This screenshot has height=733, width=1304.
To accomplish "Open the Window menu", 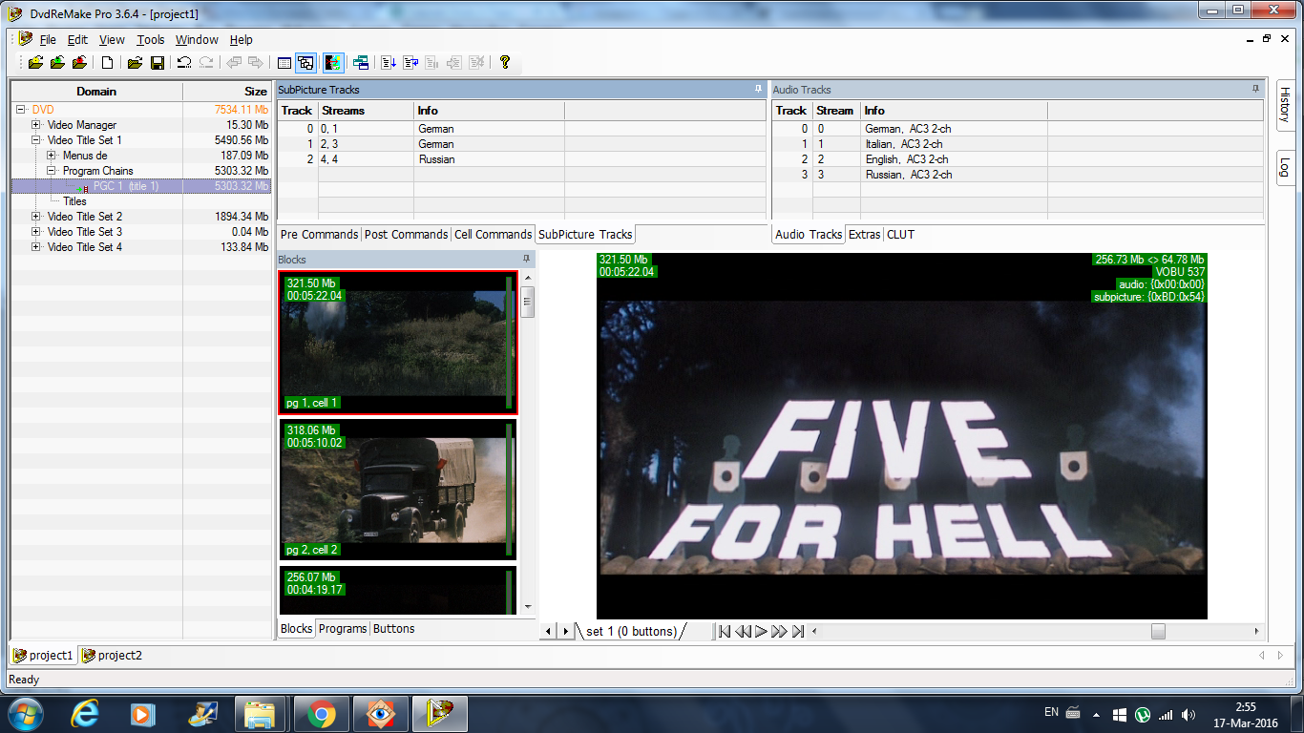I will point(197,40).
